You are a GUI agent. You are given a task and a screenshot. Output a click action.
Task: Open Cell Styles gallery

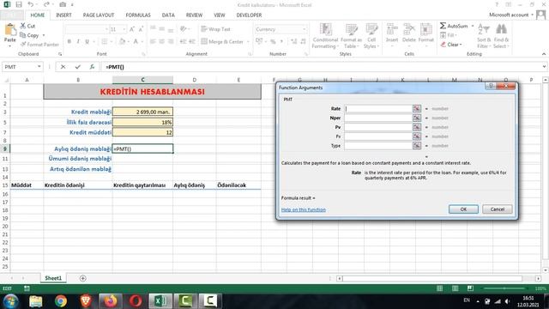point(371,36)
